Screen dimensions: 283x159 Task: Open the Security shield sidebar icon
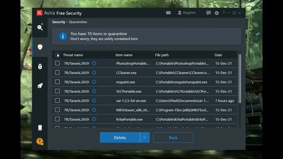(x=40, y=47)
